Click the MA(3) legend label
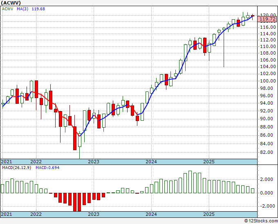 22,9
